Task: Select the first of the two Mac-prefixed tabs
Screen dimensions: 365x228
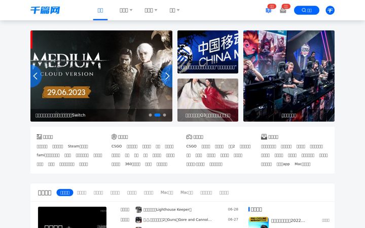Action: (167, 193)
